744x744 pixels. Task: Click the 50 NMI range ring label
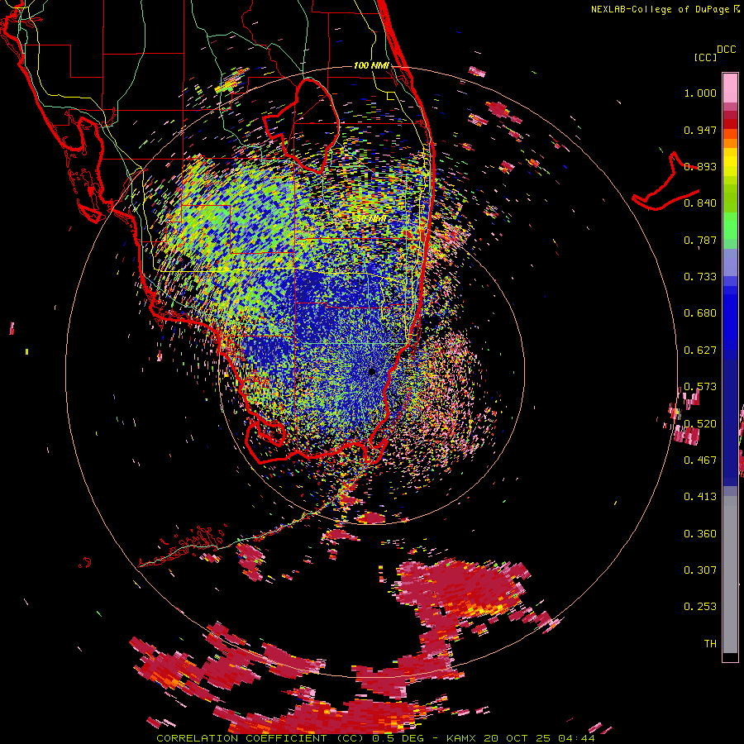(371, 219)
